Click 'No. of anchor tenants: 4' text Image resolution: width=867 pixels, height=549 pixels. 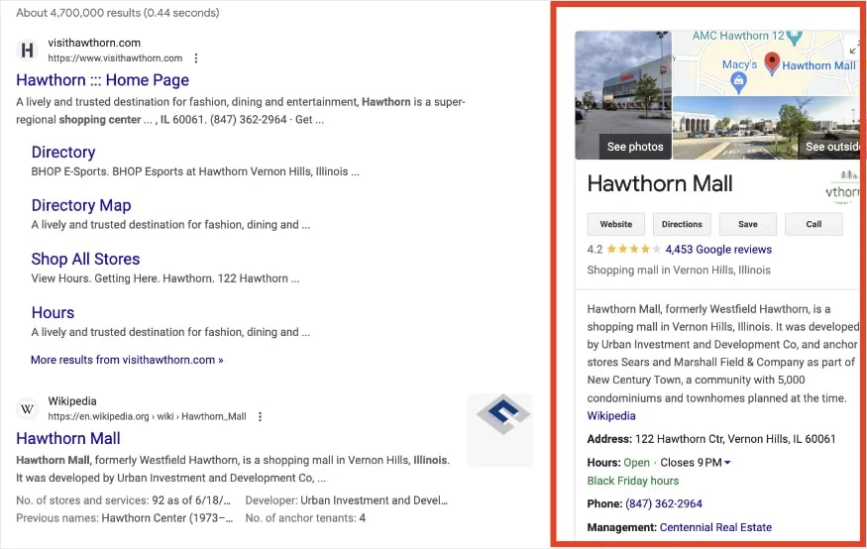(x=305, y=518)
